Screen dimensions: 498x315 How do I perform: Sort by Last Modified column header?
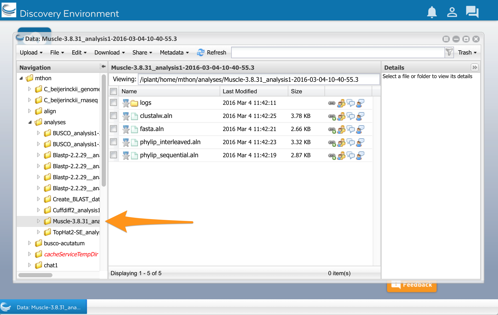254,91
